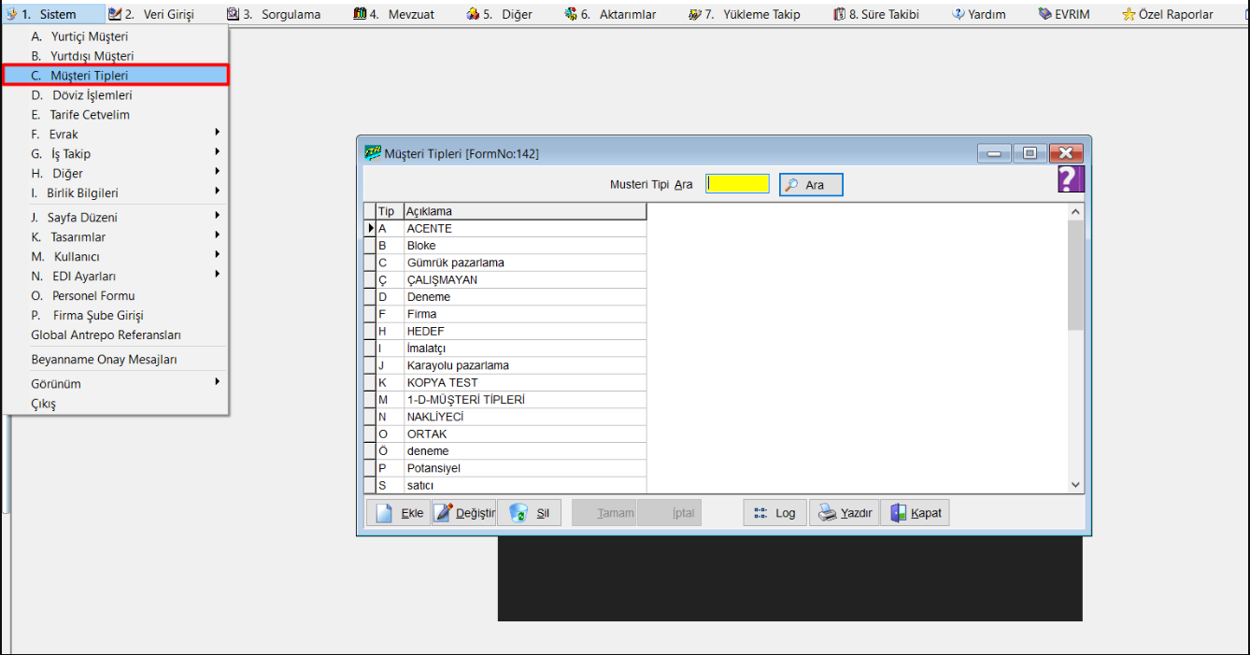The height and width of the screenshot is (655, 1250).
Task: Select the Gümrük pazarlama row
Action: click(x=505, y=263)
